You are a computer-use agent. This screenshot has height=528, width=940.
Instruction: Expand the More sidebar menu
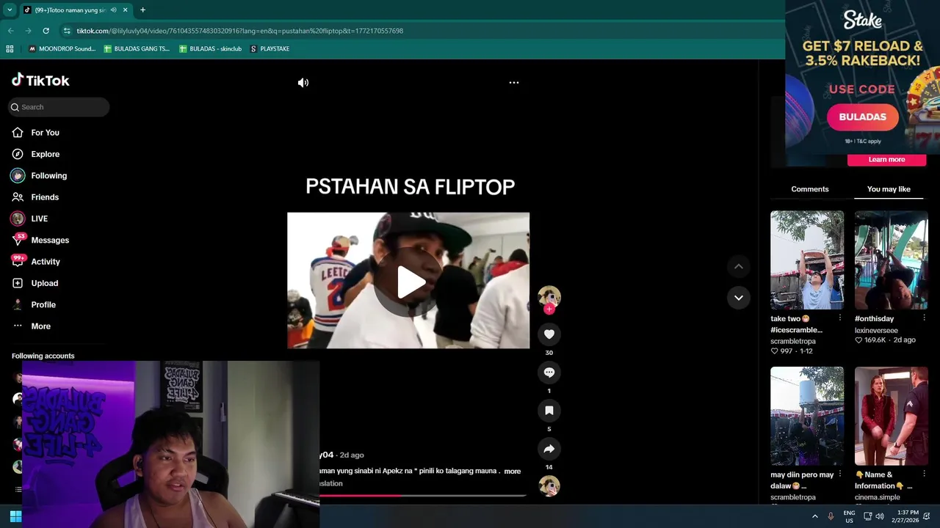[x=40, y=326]
